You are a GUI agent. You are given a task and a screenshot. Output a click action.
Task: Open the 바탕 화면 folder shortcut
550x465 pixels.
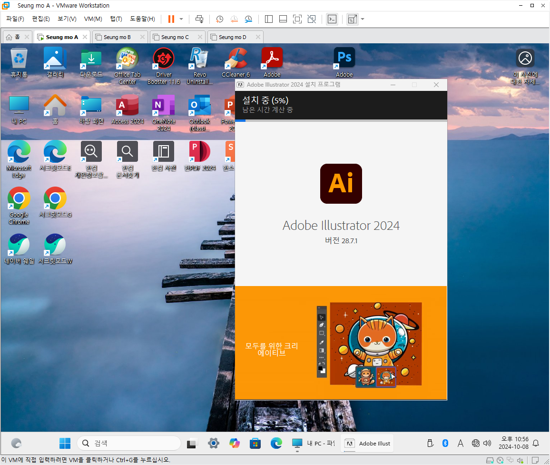91,109
